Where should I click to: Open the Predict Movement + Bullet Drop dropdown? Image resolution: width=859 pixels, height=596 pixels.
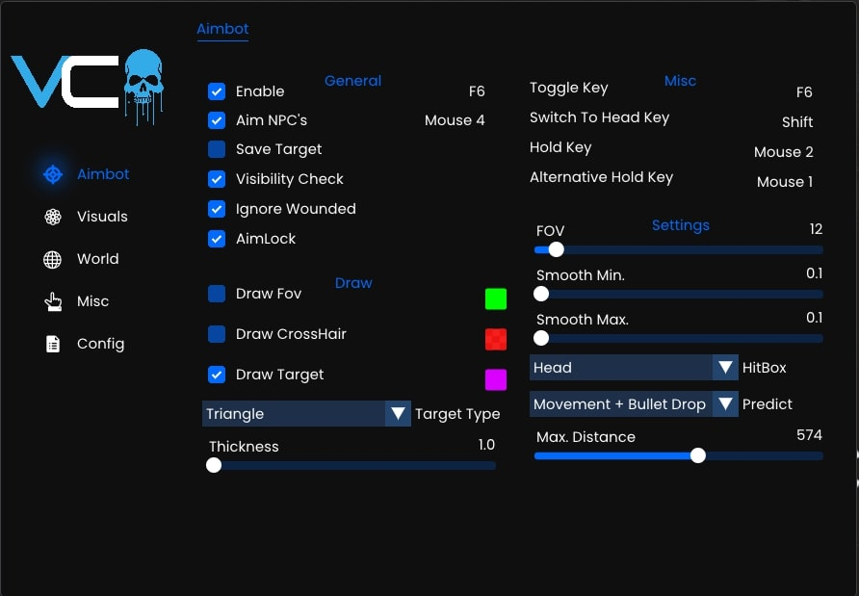coord(634,404)
